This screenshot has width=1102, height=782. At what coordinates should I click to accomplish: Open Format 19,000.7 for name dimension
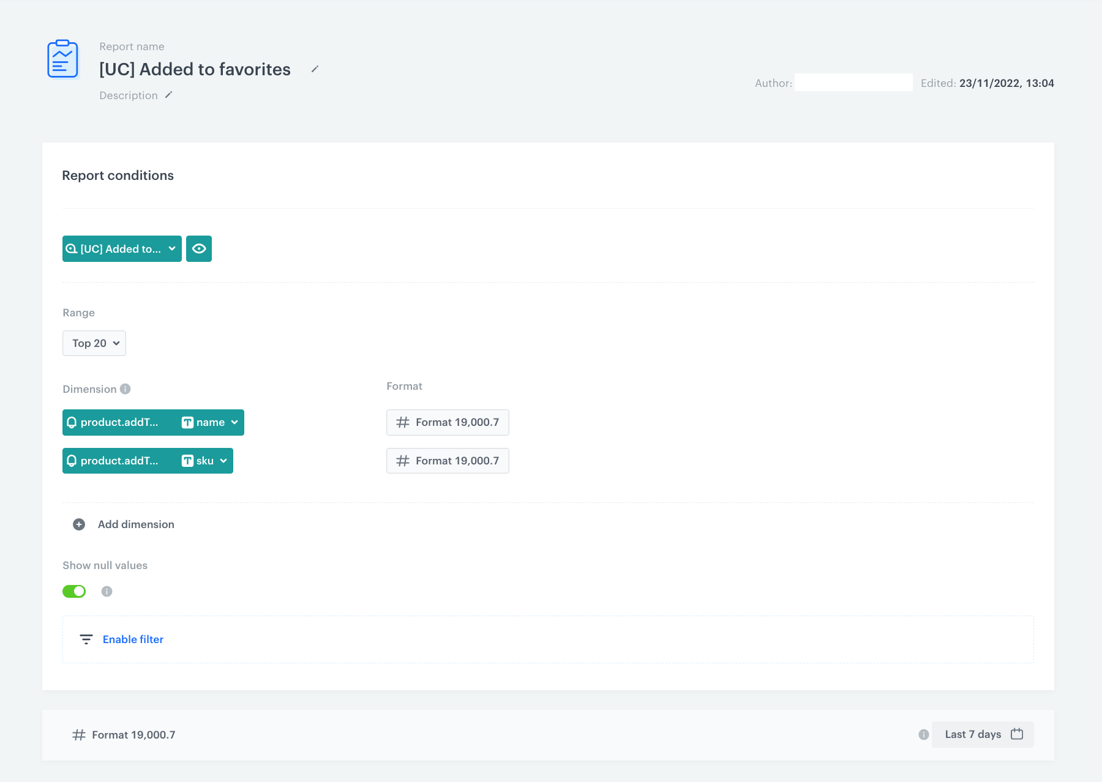click(448, 423)
